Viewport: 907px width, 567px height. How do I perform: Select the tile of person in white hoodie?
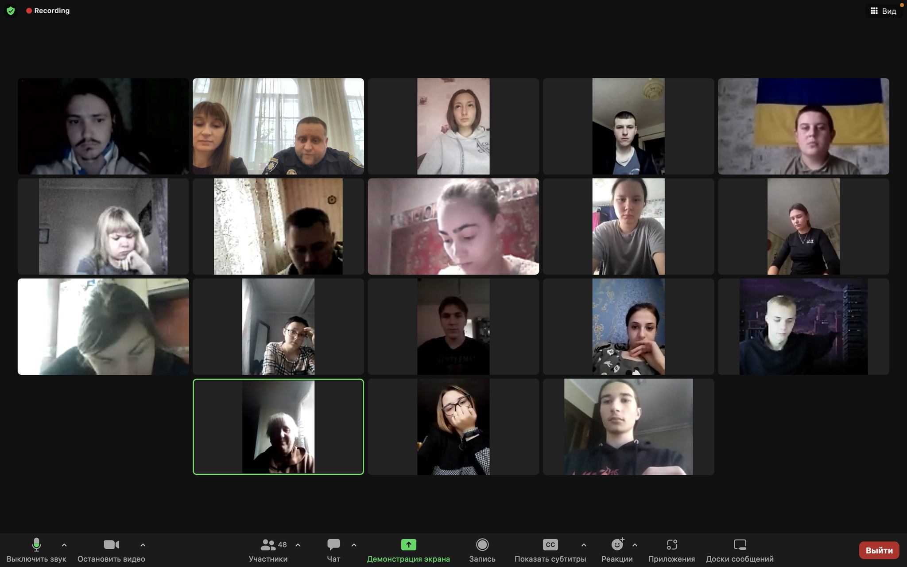pyautogui.click(x=453, y=126)
